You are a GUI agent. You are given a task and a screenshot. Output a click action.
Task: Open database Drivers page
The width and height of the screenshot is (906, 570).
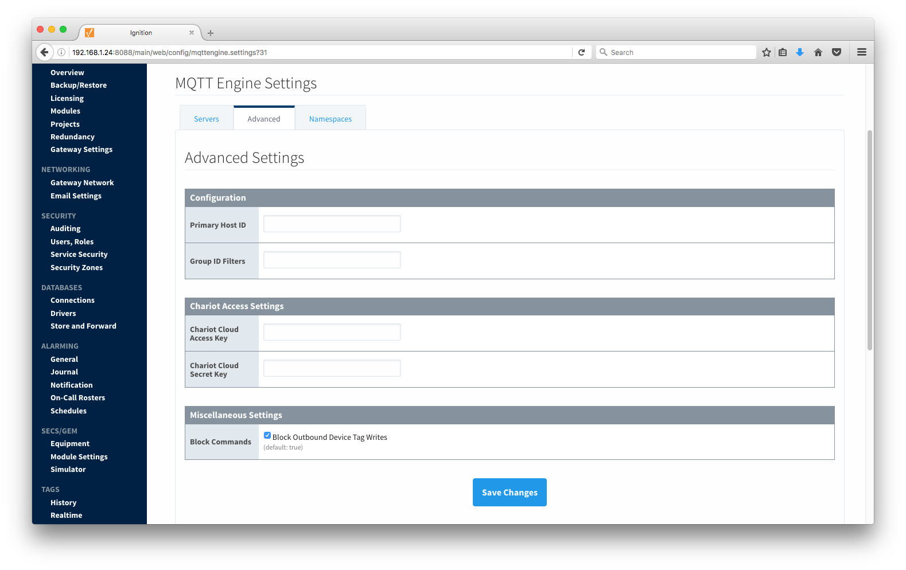point(63,314)
